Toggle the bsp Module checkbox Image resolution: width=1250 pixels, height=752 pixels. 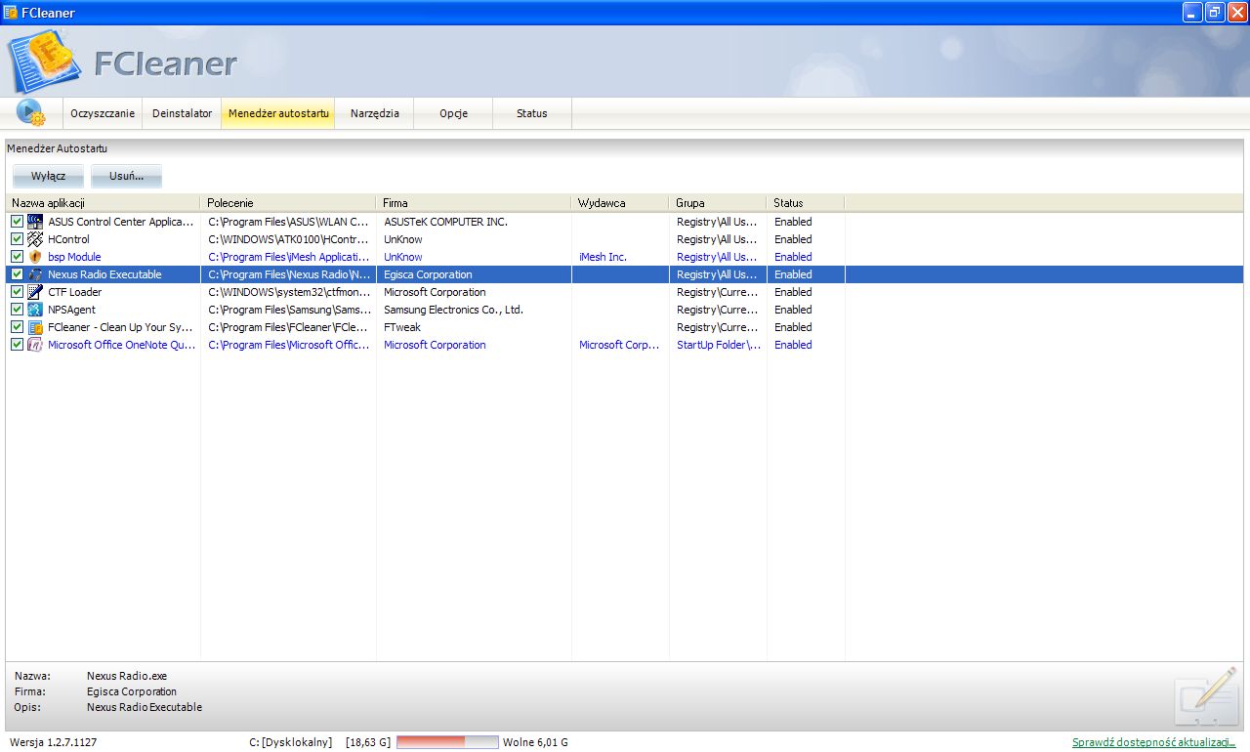[x=17, y=257]
